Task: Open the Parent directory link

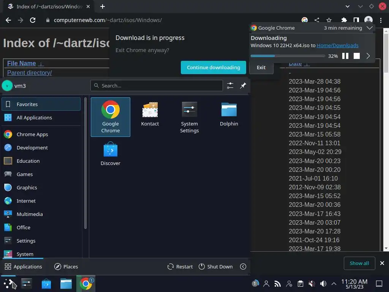Action: click(x=30, y=73)
